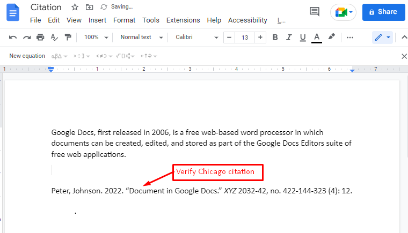Open the Insert menu
408x233 pixels.
pyautogui.click(x=97, y=20)
